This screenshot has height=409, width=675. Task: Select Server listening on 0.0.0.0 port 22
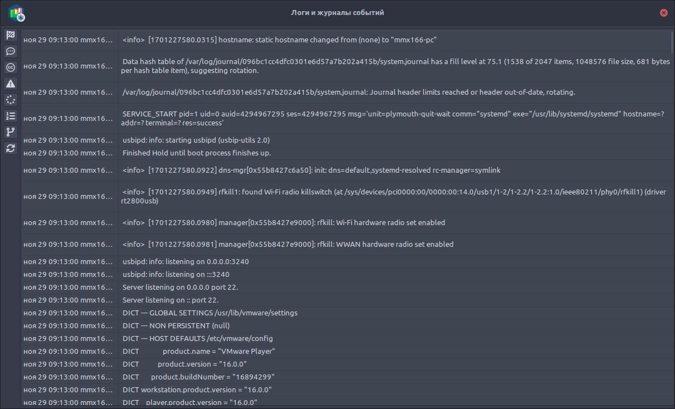click(347, 288)
